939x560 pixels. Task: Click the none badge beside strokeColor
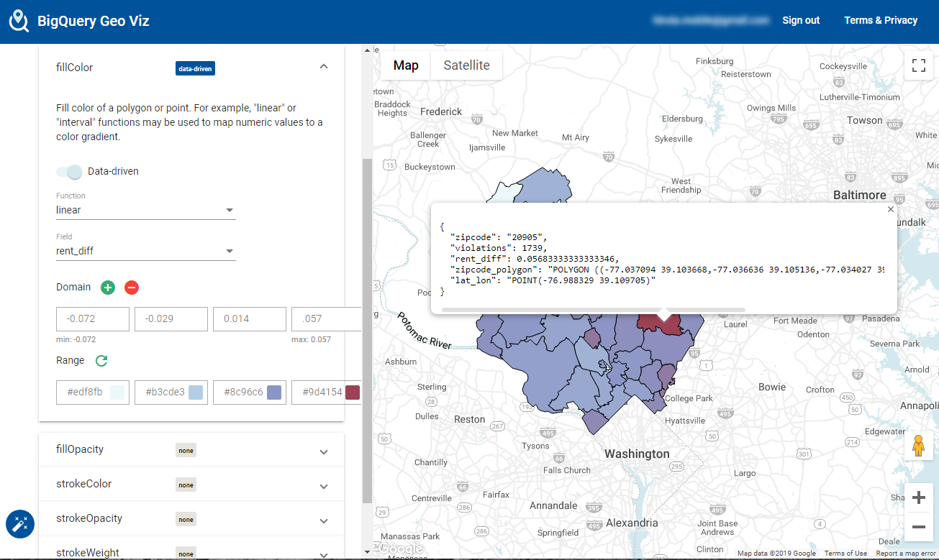(x=186, y=485)
